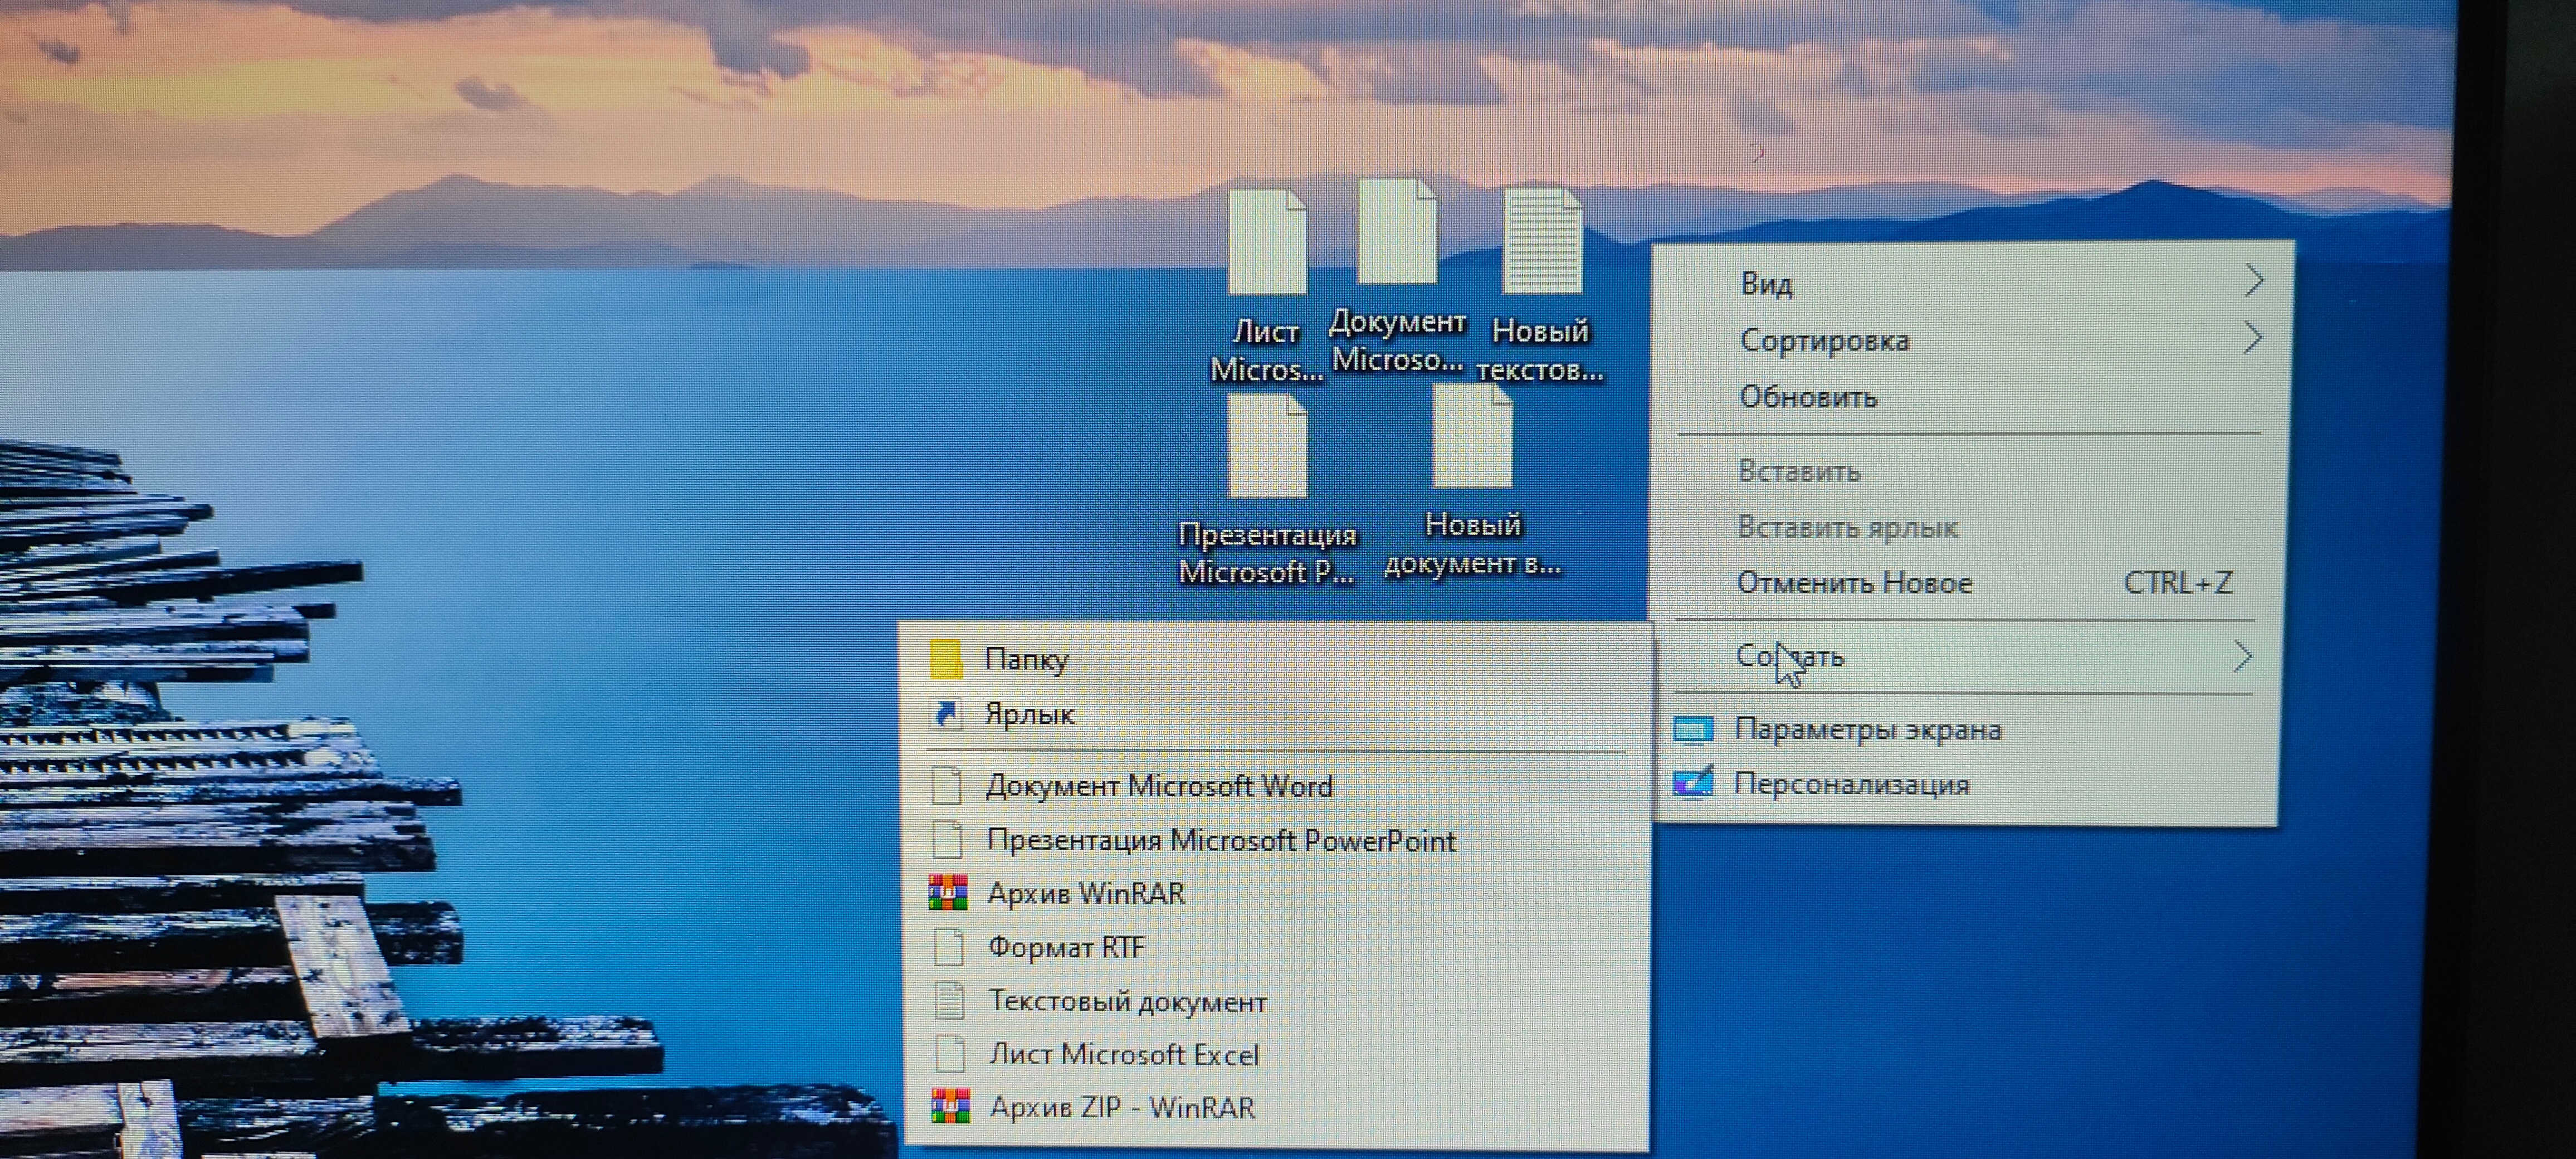Select Отменить Новое menu entry

[x=1854, y=583]
